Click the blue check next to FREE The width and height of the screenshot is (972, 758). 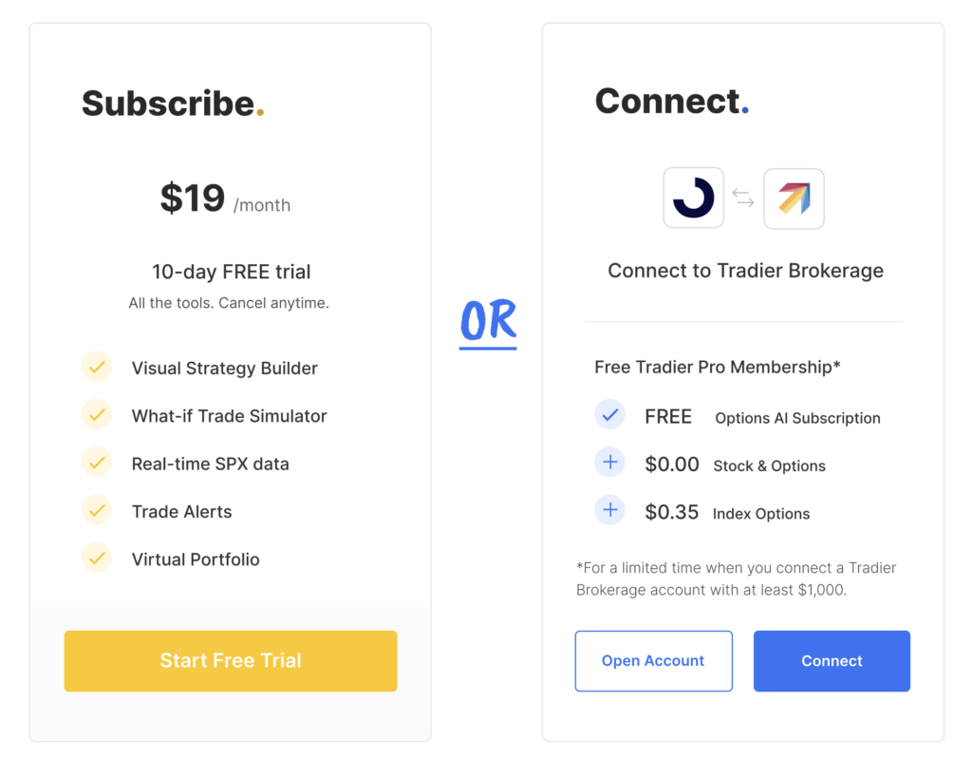pos(610,415)
